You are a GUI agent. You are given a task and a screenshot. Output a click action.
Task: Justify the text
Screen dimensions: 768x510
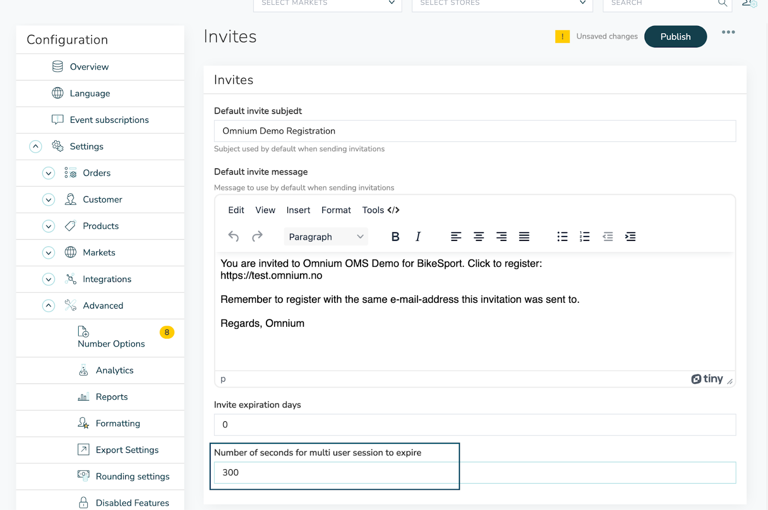click(x=524, y=237)
